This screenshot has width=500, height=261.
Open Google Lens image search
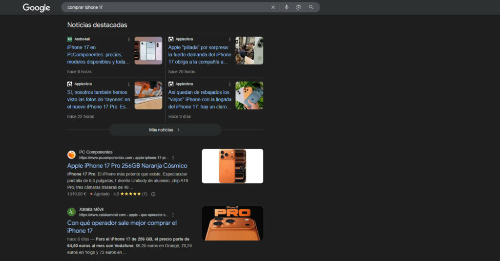(298, 7)
